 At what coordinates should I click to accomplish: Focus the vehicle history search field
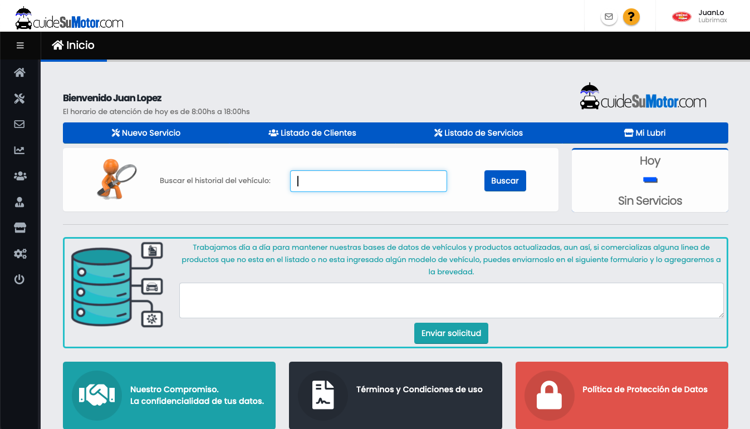tap(368, 181)
